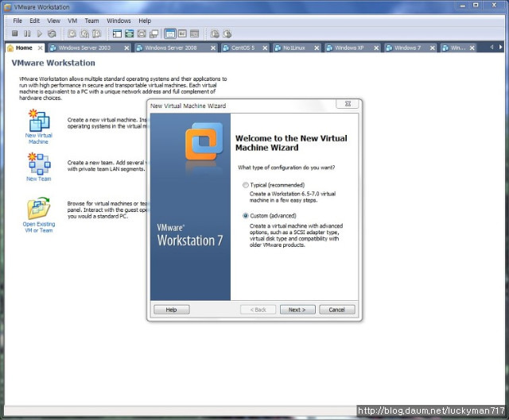This screenshot has width=509, height=420.
Task: Open the Edit menu
Action: coord(34,21)
